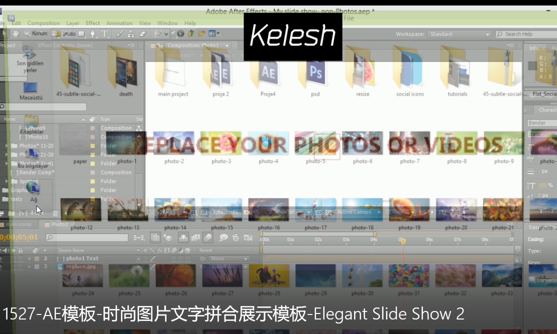Open the Graph Editor in the timeline
This screenshot has height=334, width=557.
pos(248,237)
